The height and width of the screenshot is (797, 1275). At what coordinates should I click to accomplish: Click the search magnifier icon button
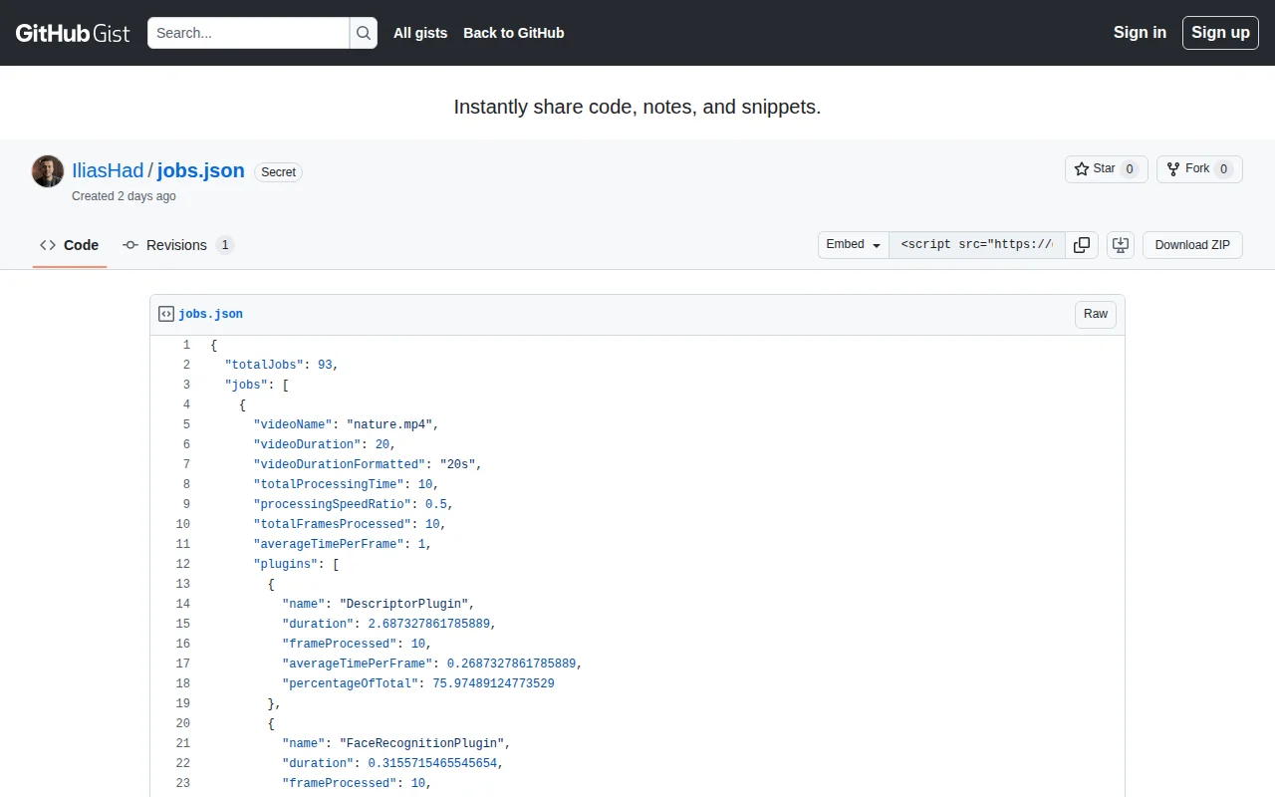(364, 33)
